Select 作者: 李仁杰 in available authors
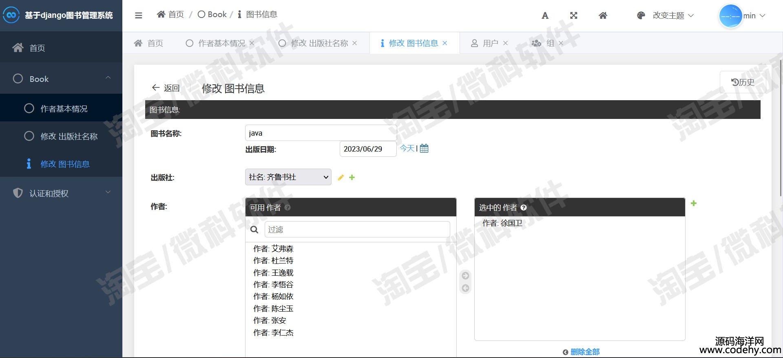783x358 pixels. [273, 333]
